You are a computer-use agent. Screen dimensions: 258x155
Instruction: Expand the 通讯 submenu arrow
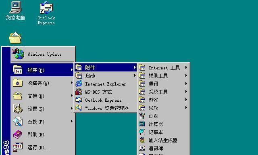(186, 83)
